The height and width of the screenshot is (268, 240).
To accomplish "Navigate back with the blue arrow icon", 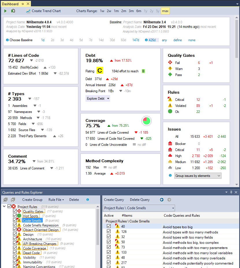I will 161,200.
